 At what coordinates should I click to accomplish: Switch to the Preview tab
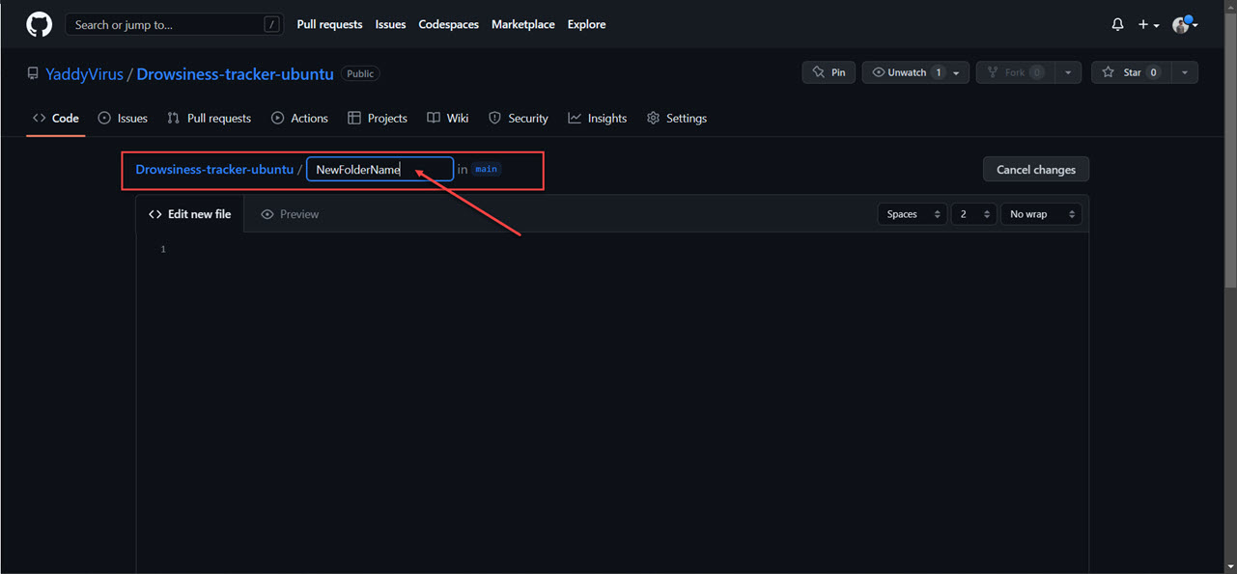pos(290,214)
